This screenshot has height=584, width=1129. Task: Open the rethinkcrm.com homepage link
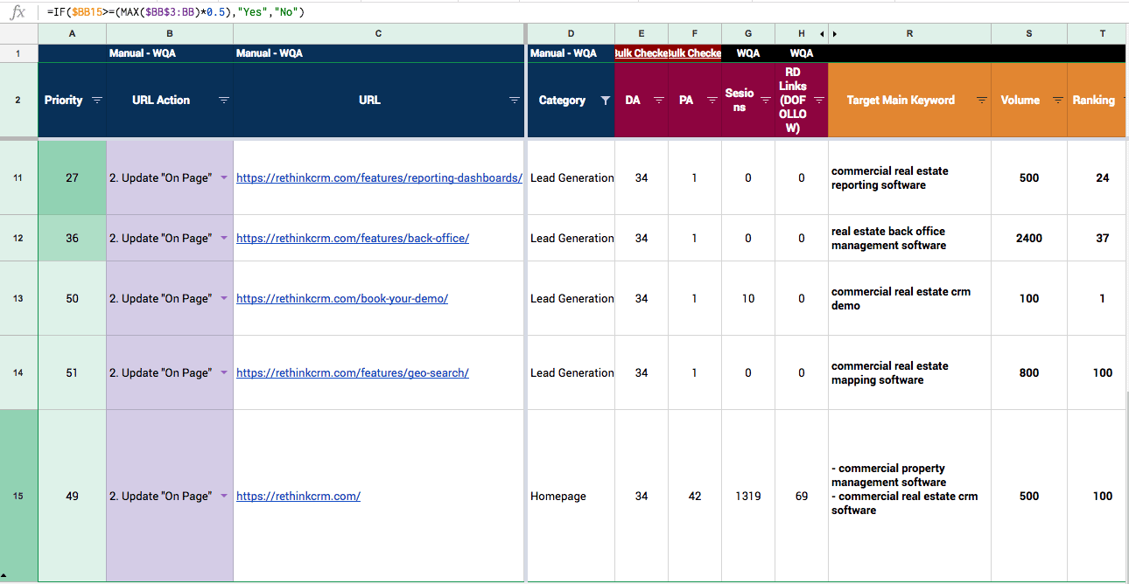(x=298, y=496)
